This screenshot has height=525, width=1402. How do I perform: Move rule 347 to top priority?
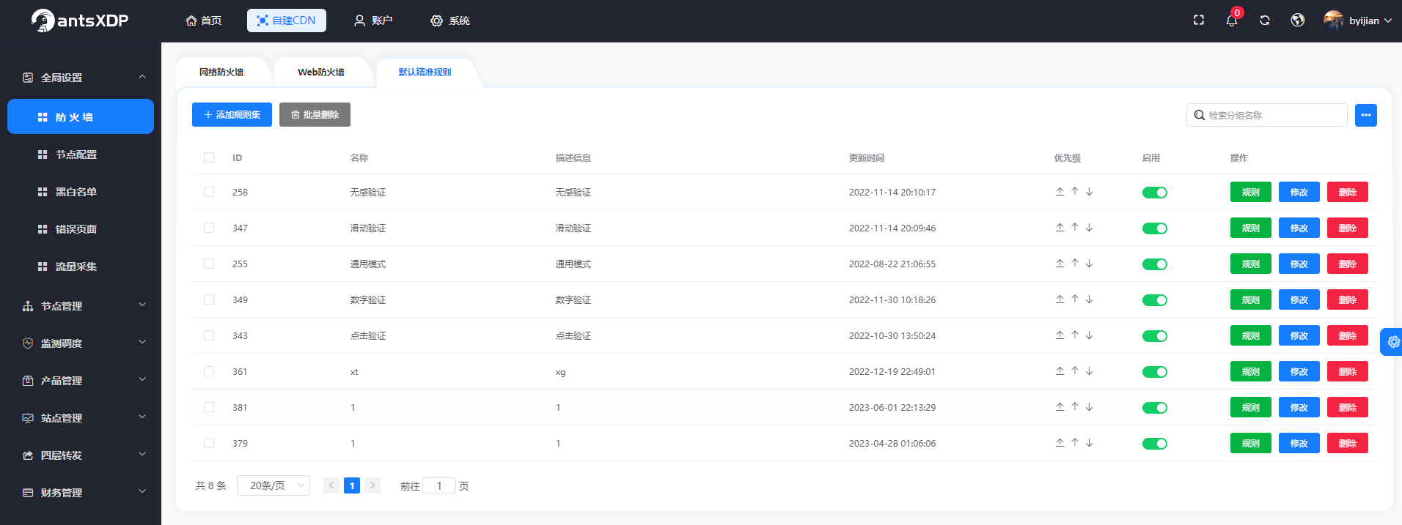click(x=1060, y=228)
